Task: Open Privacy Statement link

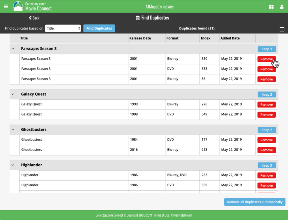Action: click(x=182, y=215)
